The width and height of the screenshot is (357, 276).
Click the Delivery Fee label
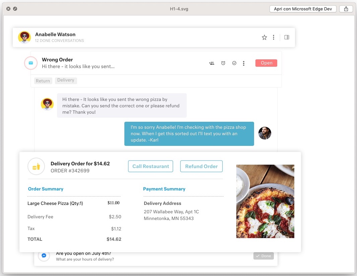pos(40,217)
